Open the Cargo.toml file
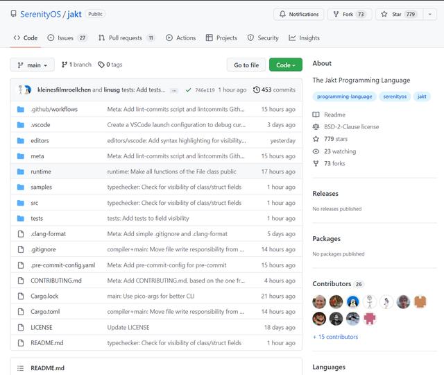 pyautogui.click(x=45, y=312)
